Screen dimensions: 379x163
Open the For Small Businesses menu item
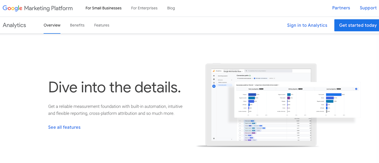pyautogui.click(x=104, y=8)
